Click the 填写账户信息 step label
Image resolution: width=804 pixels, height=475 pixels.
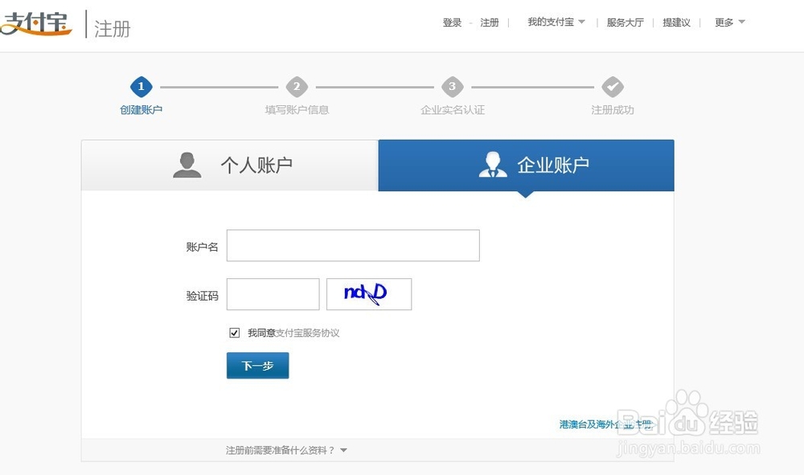[297, 109]
